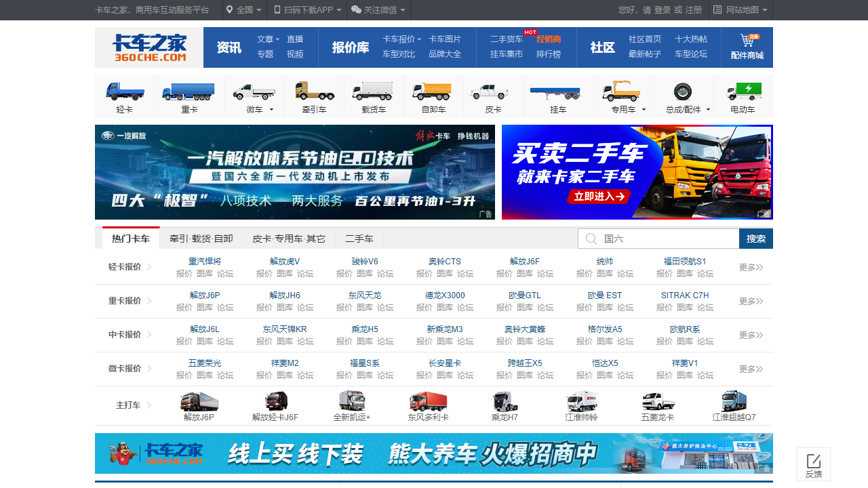Viewport: 868px width, 488px height.
Task: Open the 二手货车 link
Action: pos(507,39)
